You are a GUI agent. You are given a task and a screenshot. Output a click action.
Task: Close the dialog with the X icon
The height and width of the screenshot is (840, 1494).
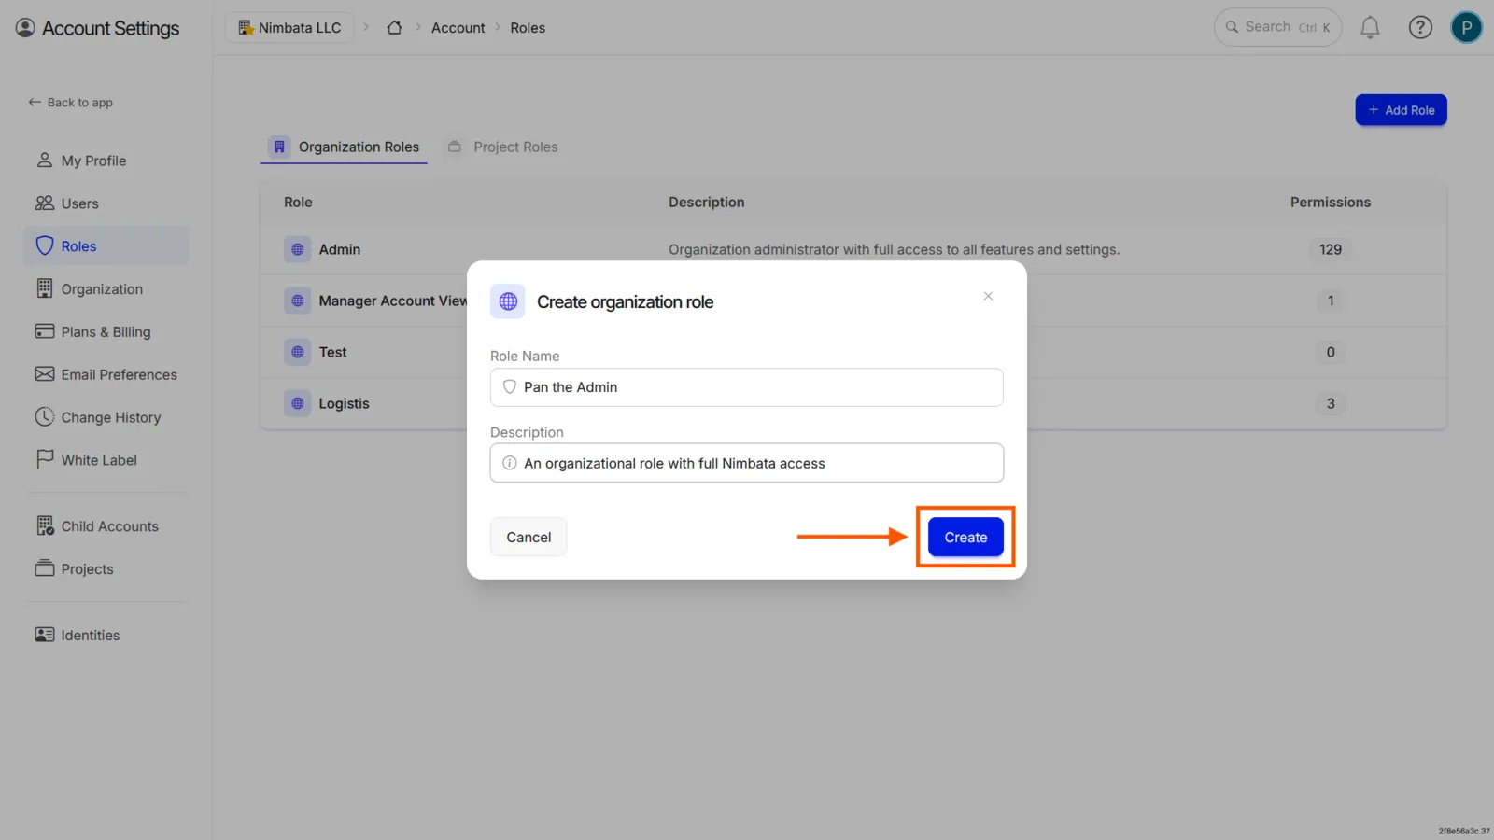pyautogui.click(x=988, y=296)
